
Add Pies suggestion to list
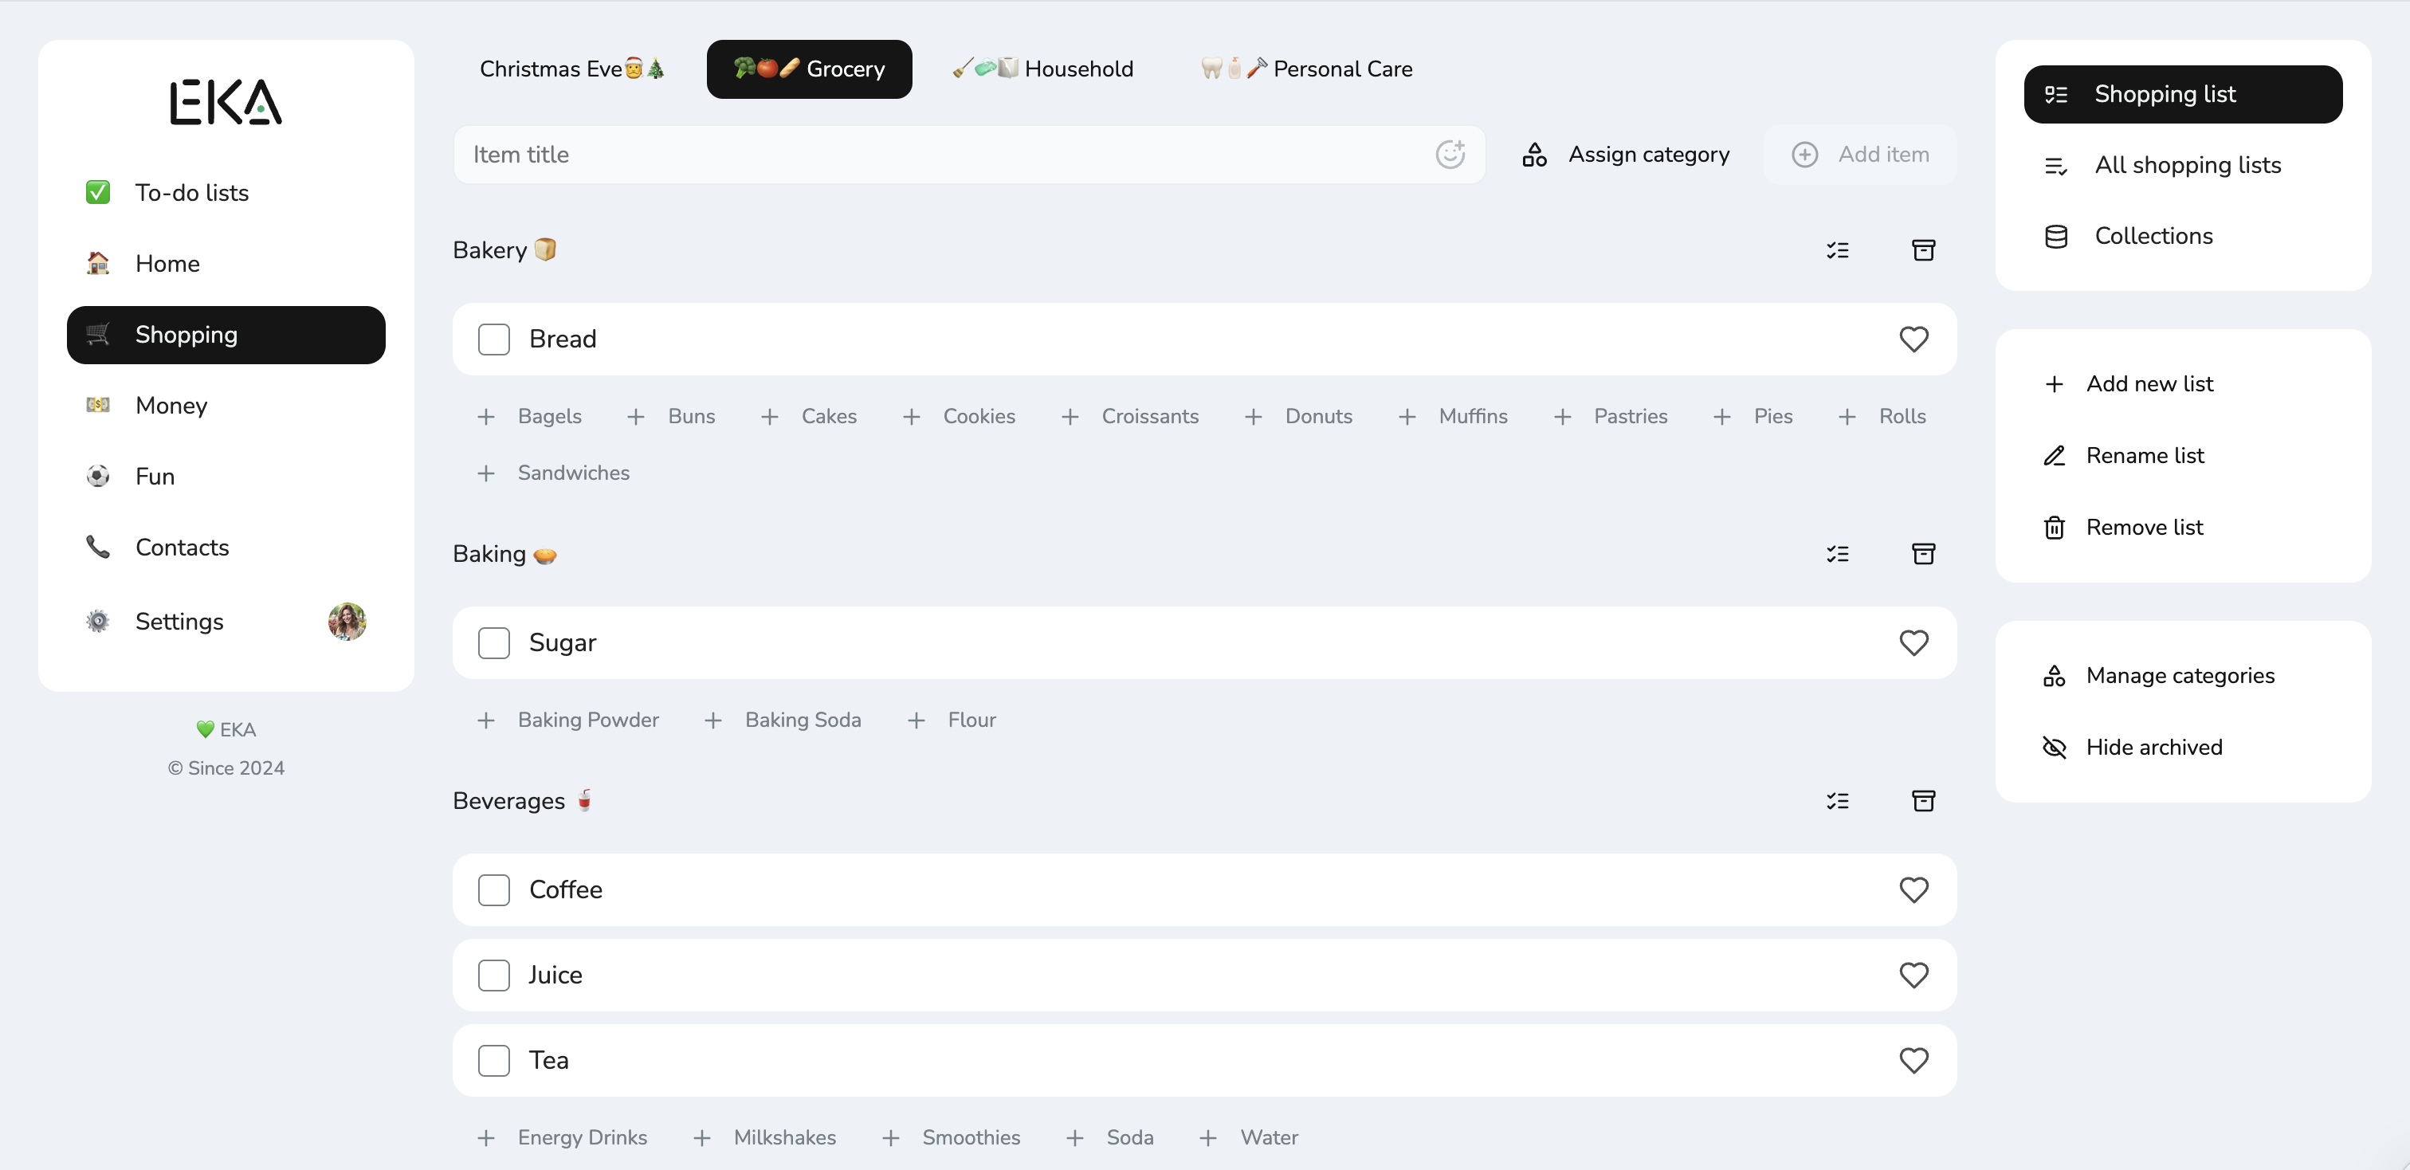pyautogui.click(x=1753, y=416)
